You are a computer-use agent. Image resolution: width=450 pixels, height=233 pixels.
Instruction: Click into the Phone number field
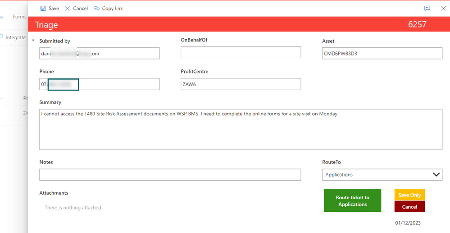click(99, 84)
